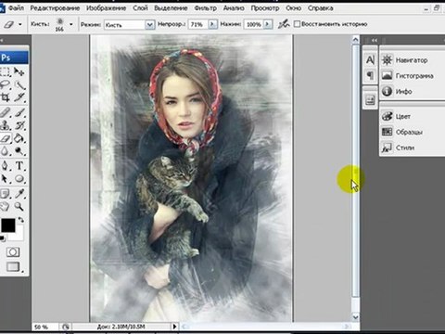Select the Clone Stamp tool
Screen dimensions: 445x334
6,125
